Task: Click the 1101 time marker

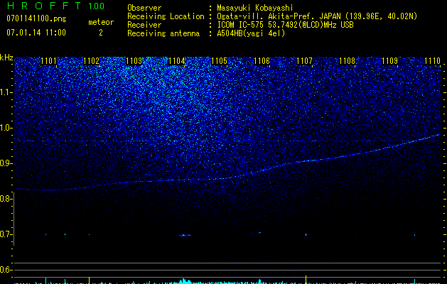Action: click(x=48, y=61)
